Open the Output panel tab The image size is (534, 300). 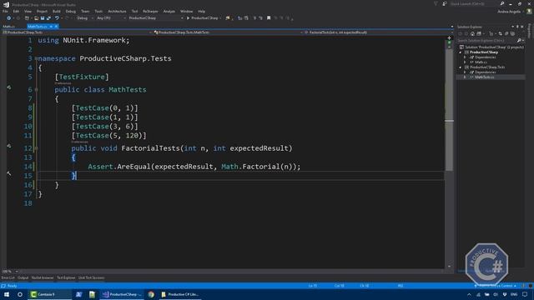pos(23,277)
